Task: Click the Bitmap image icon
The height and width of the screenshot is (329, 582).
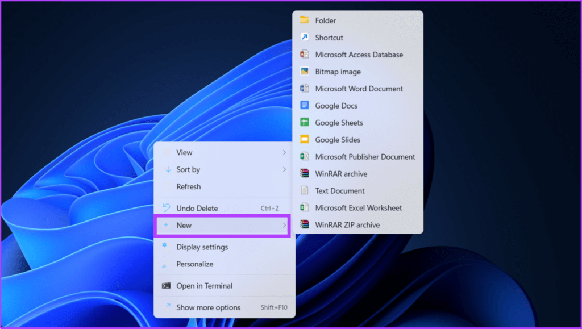Action: click(305, 71)
